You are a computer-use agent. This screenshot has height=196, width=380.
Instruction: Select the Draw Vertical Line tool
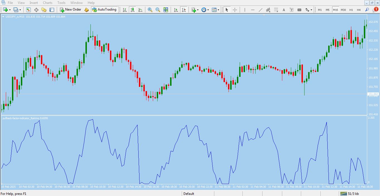[245, 10]
